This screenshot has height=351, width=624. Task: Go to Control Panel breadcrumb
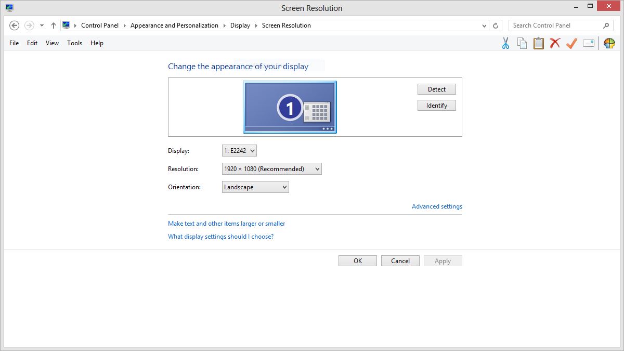[100, 25]
